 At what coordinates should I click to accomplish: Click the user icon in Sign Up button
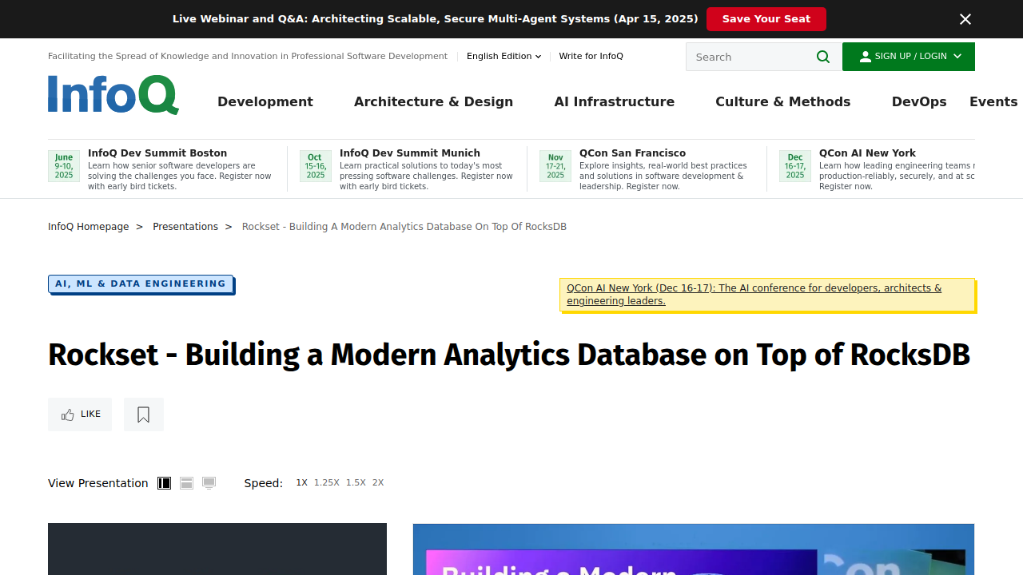[x=865, y=57]
